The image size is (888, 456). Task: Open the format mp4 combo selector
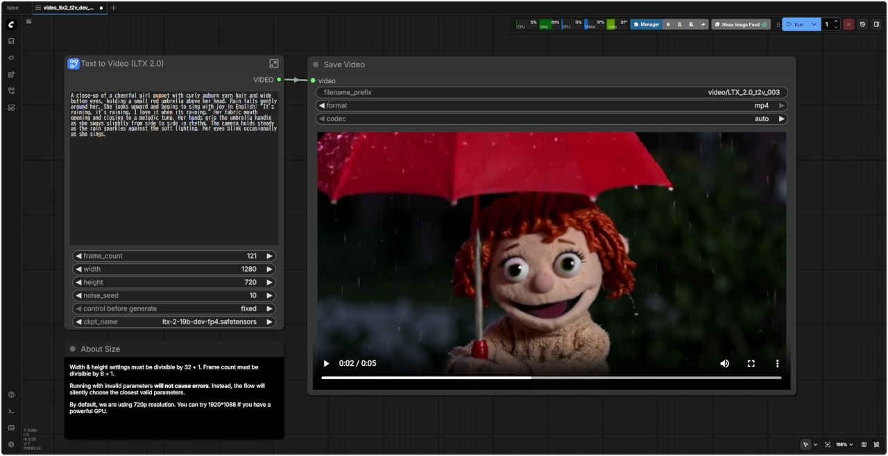coord(552,106)
